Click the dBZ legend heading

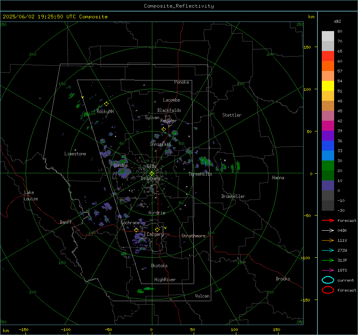(337, 21)
